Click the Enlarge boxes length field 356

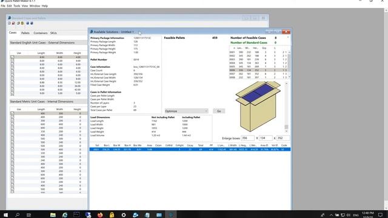coord(247,138)
